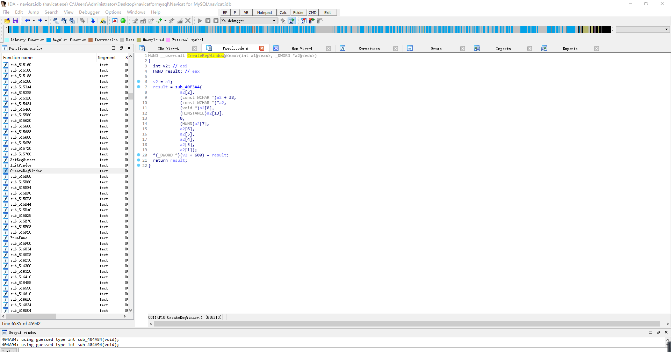Open the Options menu

(x=113, y=12)
